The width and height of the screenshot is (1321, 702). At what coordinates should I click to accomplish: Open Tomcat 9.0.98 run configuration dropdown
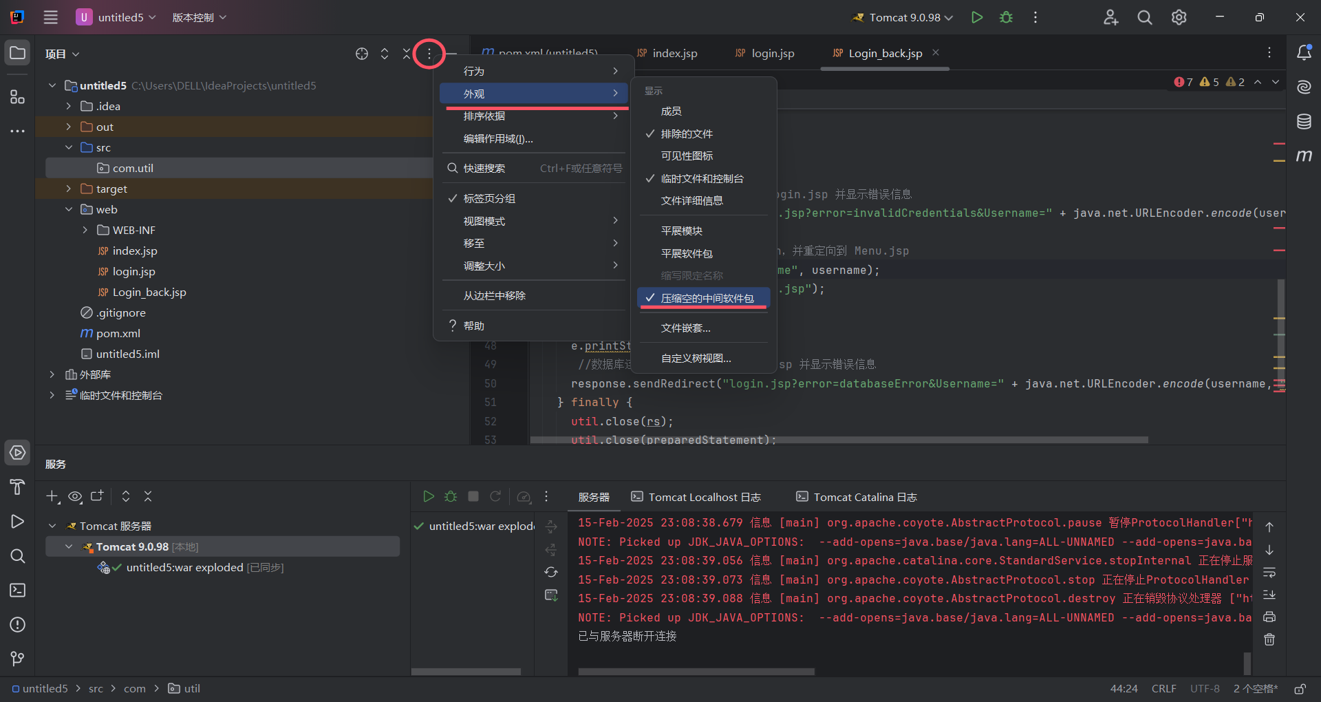(902, 17)
